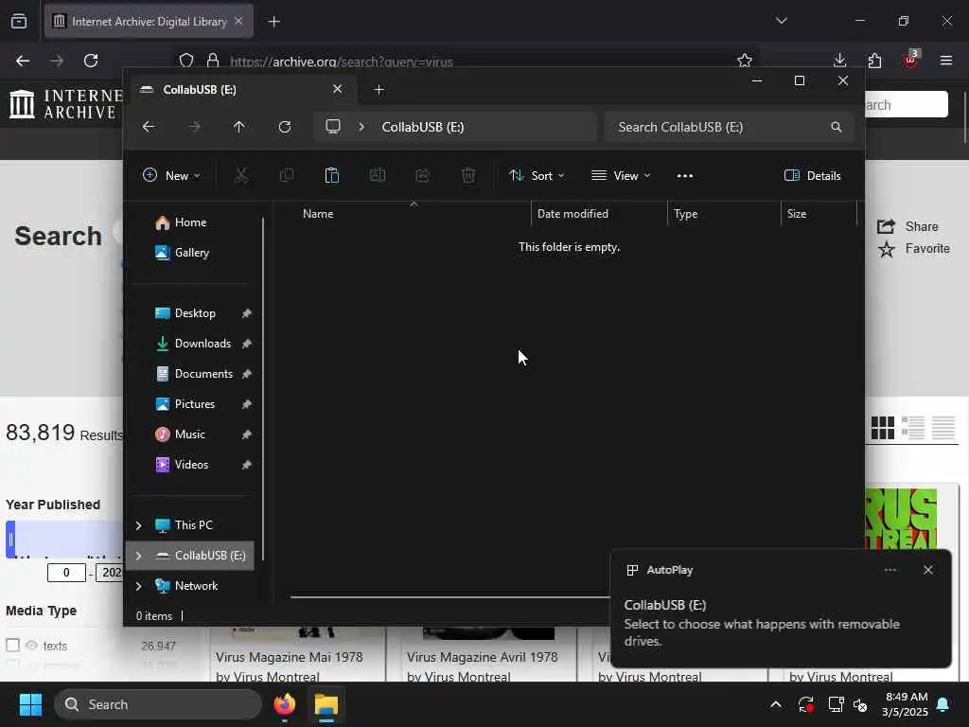Open the Sort dropdown
The height and width of the screenshot is (727, 969).
[x=537, y=175]
